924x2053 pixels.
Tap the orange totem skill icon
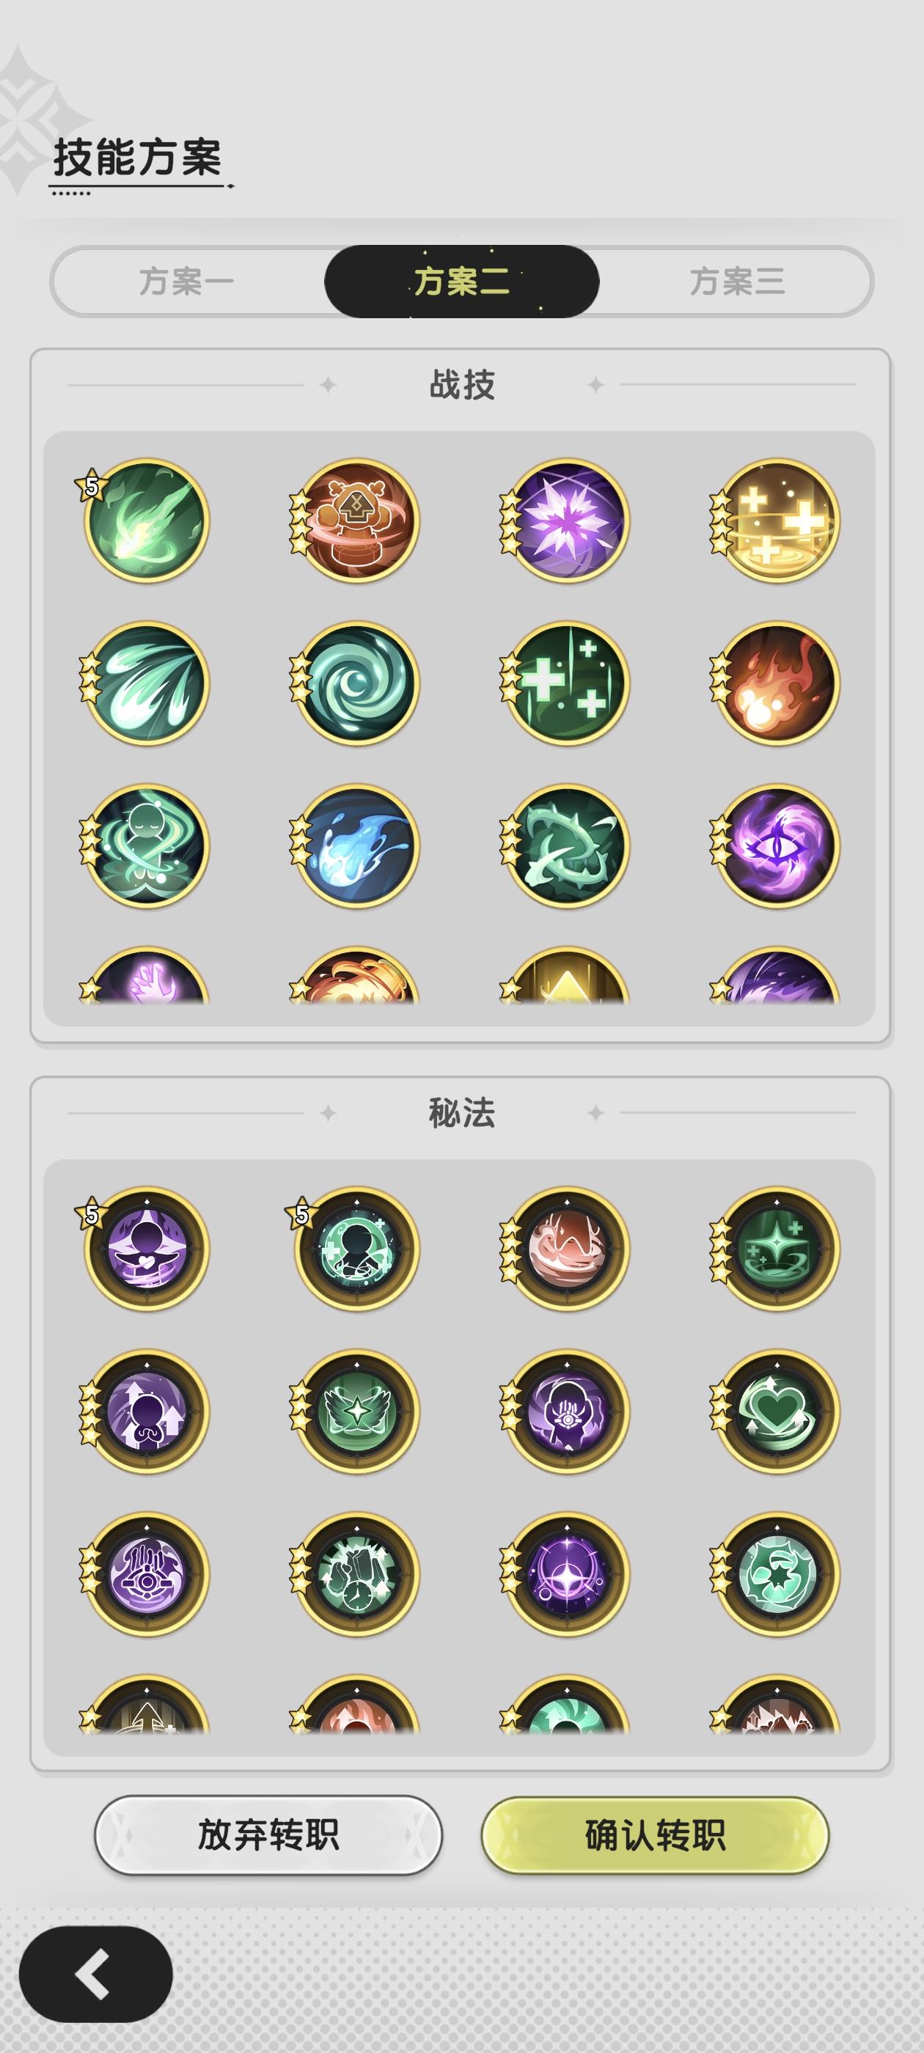[x=356, y=520]
